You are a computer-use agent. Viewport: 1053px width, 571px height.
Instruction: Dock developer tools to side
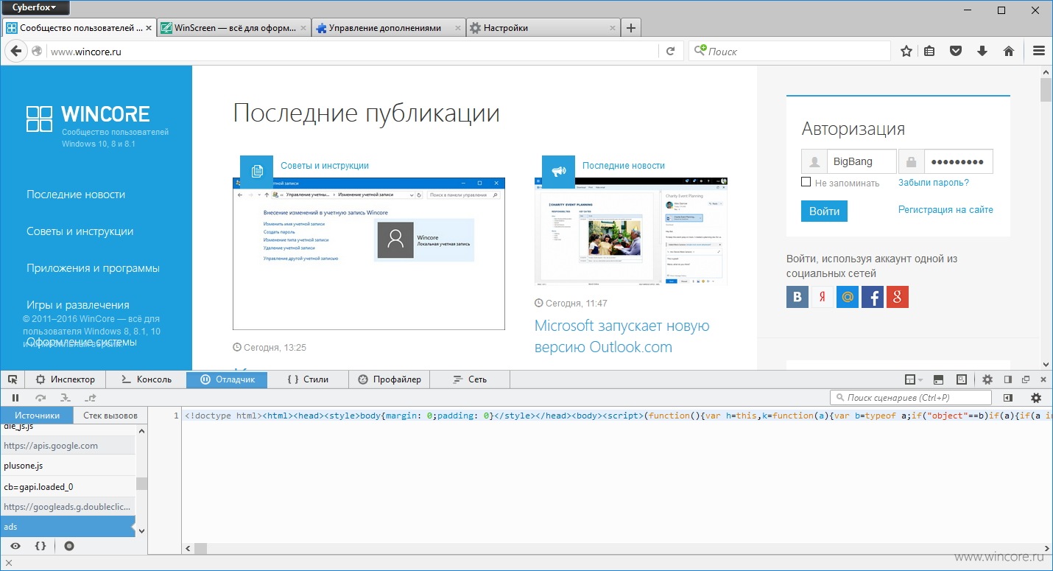[x=1007, y=379]
